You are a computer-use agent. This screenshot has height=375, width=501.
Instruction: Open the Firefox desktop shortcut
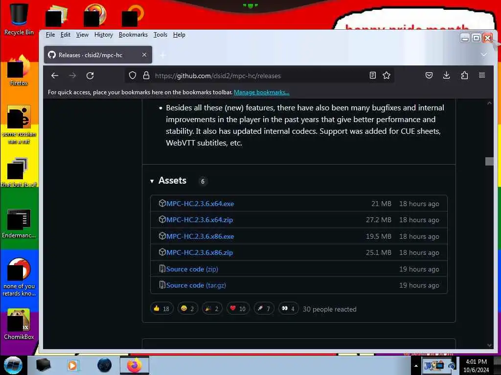pos(19,70)
